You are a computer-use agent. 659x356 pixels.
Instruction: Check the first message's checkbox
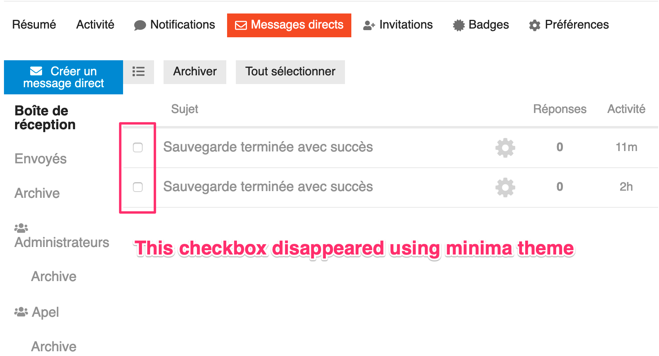138,147
